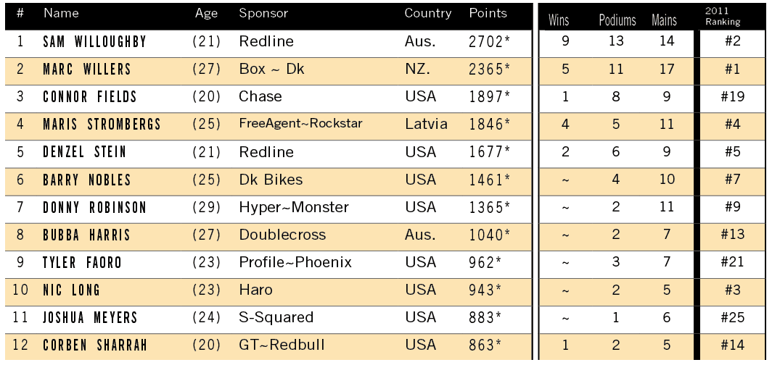Open Maris Strombergs' row by name

pyautogui.click(x=102, y=125)
